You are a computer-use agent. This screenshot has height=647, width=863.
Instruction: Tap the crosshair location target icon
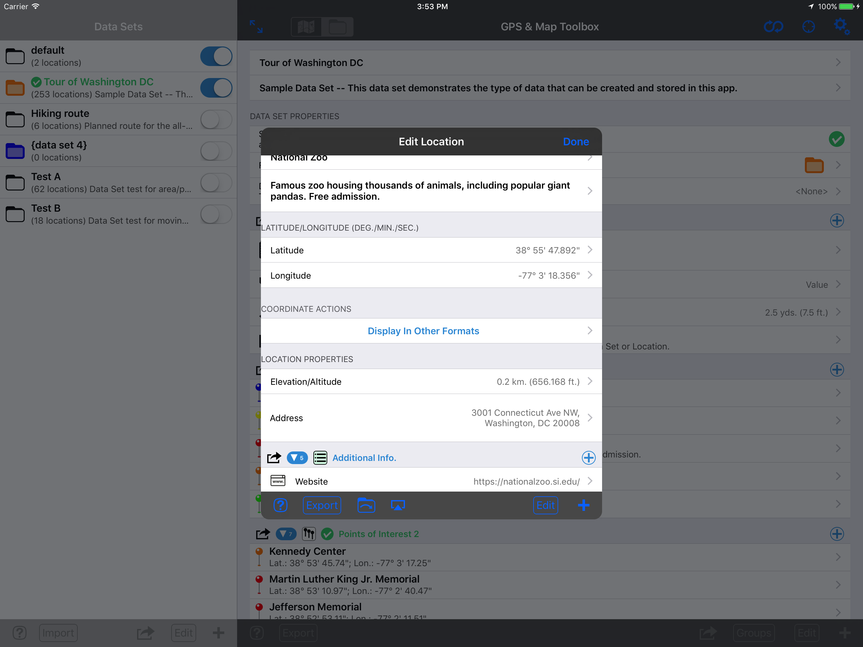point(808,27)
